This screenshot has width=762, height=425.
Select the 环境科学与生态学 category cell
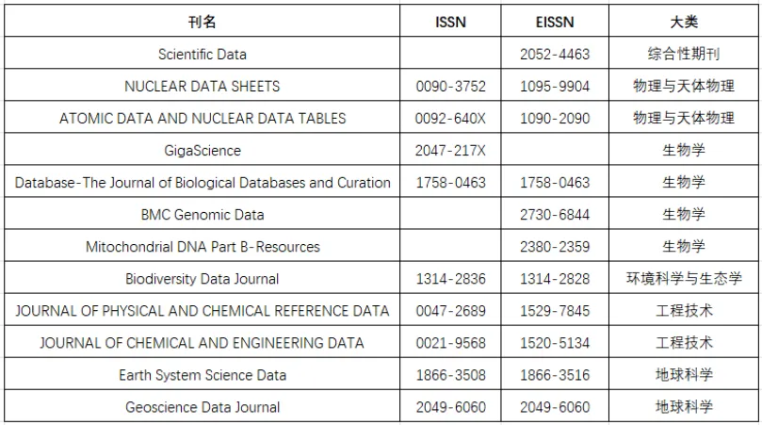[x=683, y=278]
